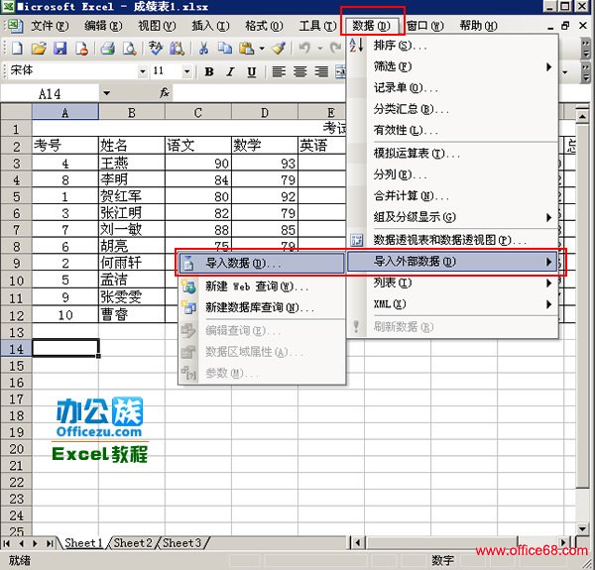
Task: Copy with the two-pages icon
Action: pos(225,49)
